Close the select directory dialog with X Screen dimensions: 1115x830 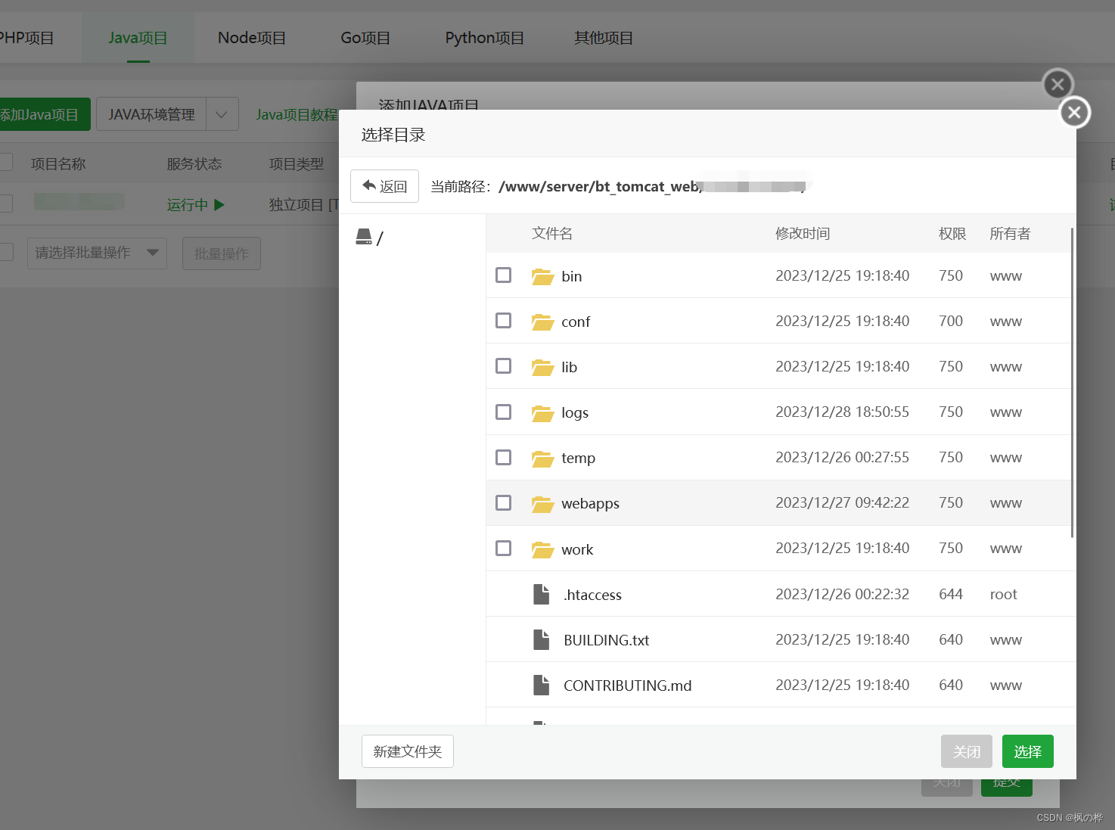pos(1074,113)
